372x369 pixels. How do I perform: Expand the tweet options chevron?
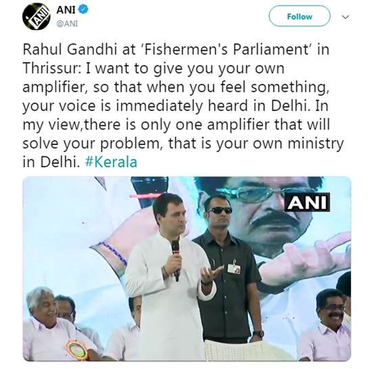pos(345,17)
